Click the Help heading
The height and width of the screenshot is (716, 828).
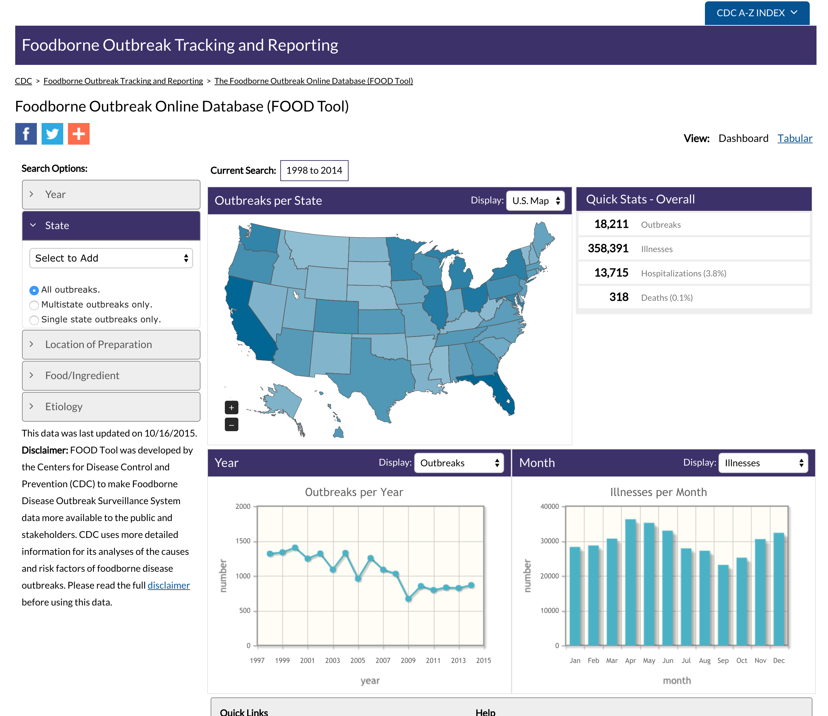pos(486,712)
